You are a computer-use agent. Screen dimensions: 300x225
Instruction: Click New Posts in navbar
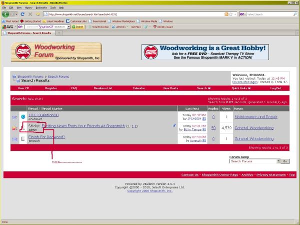170,88
